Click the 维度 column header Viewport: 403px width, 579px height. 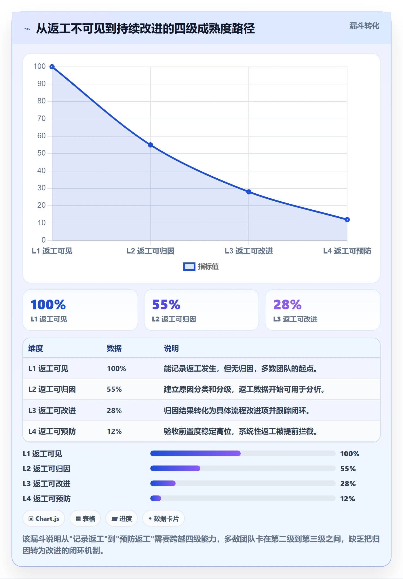pos(36,348)
